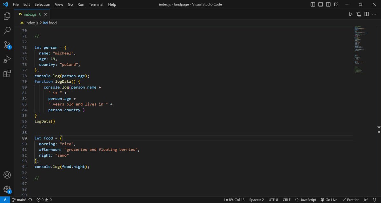Open the View menu
The height and width of the screenshot is (203, 381).
point(59,4)
